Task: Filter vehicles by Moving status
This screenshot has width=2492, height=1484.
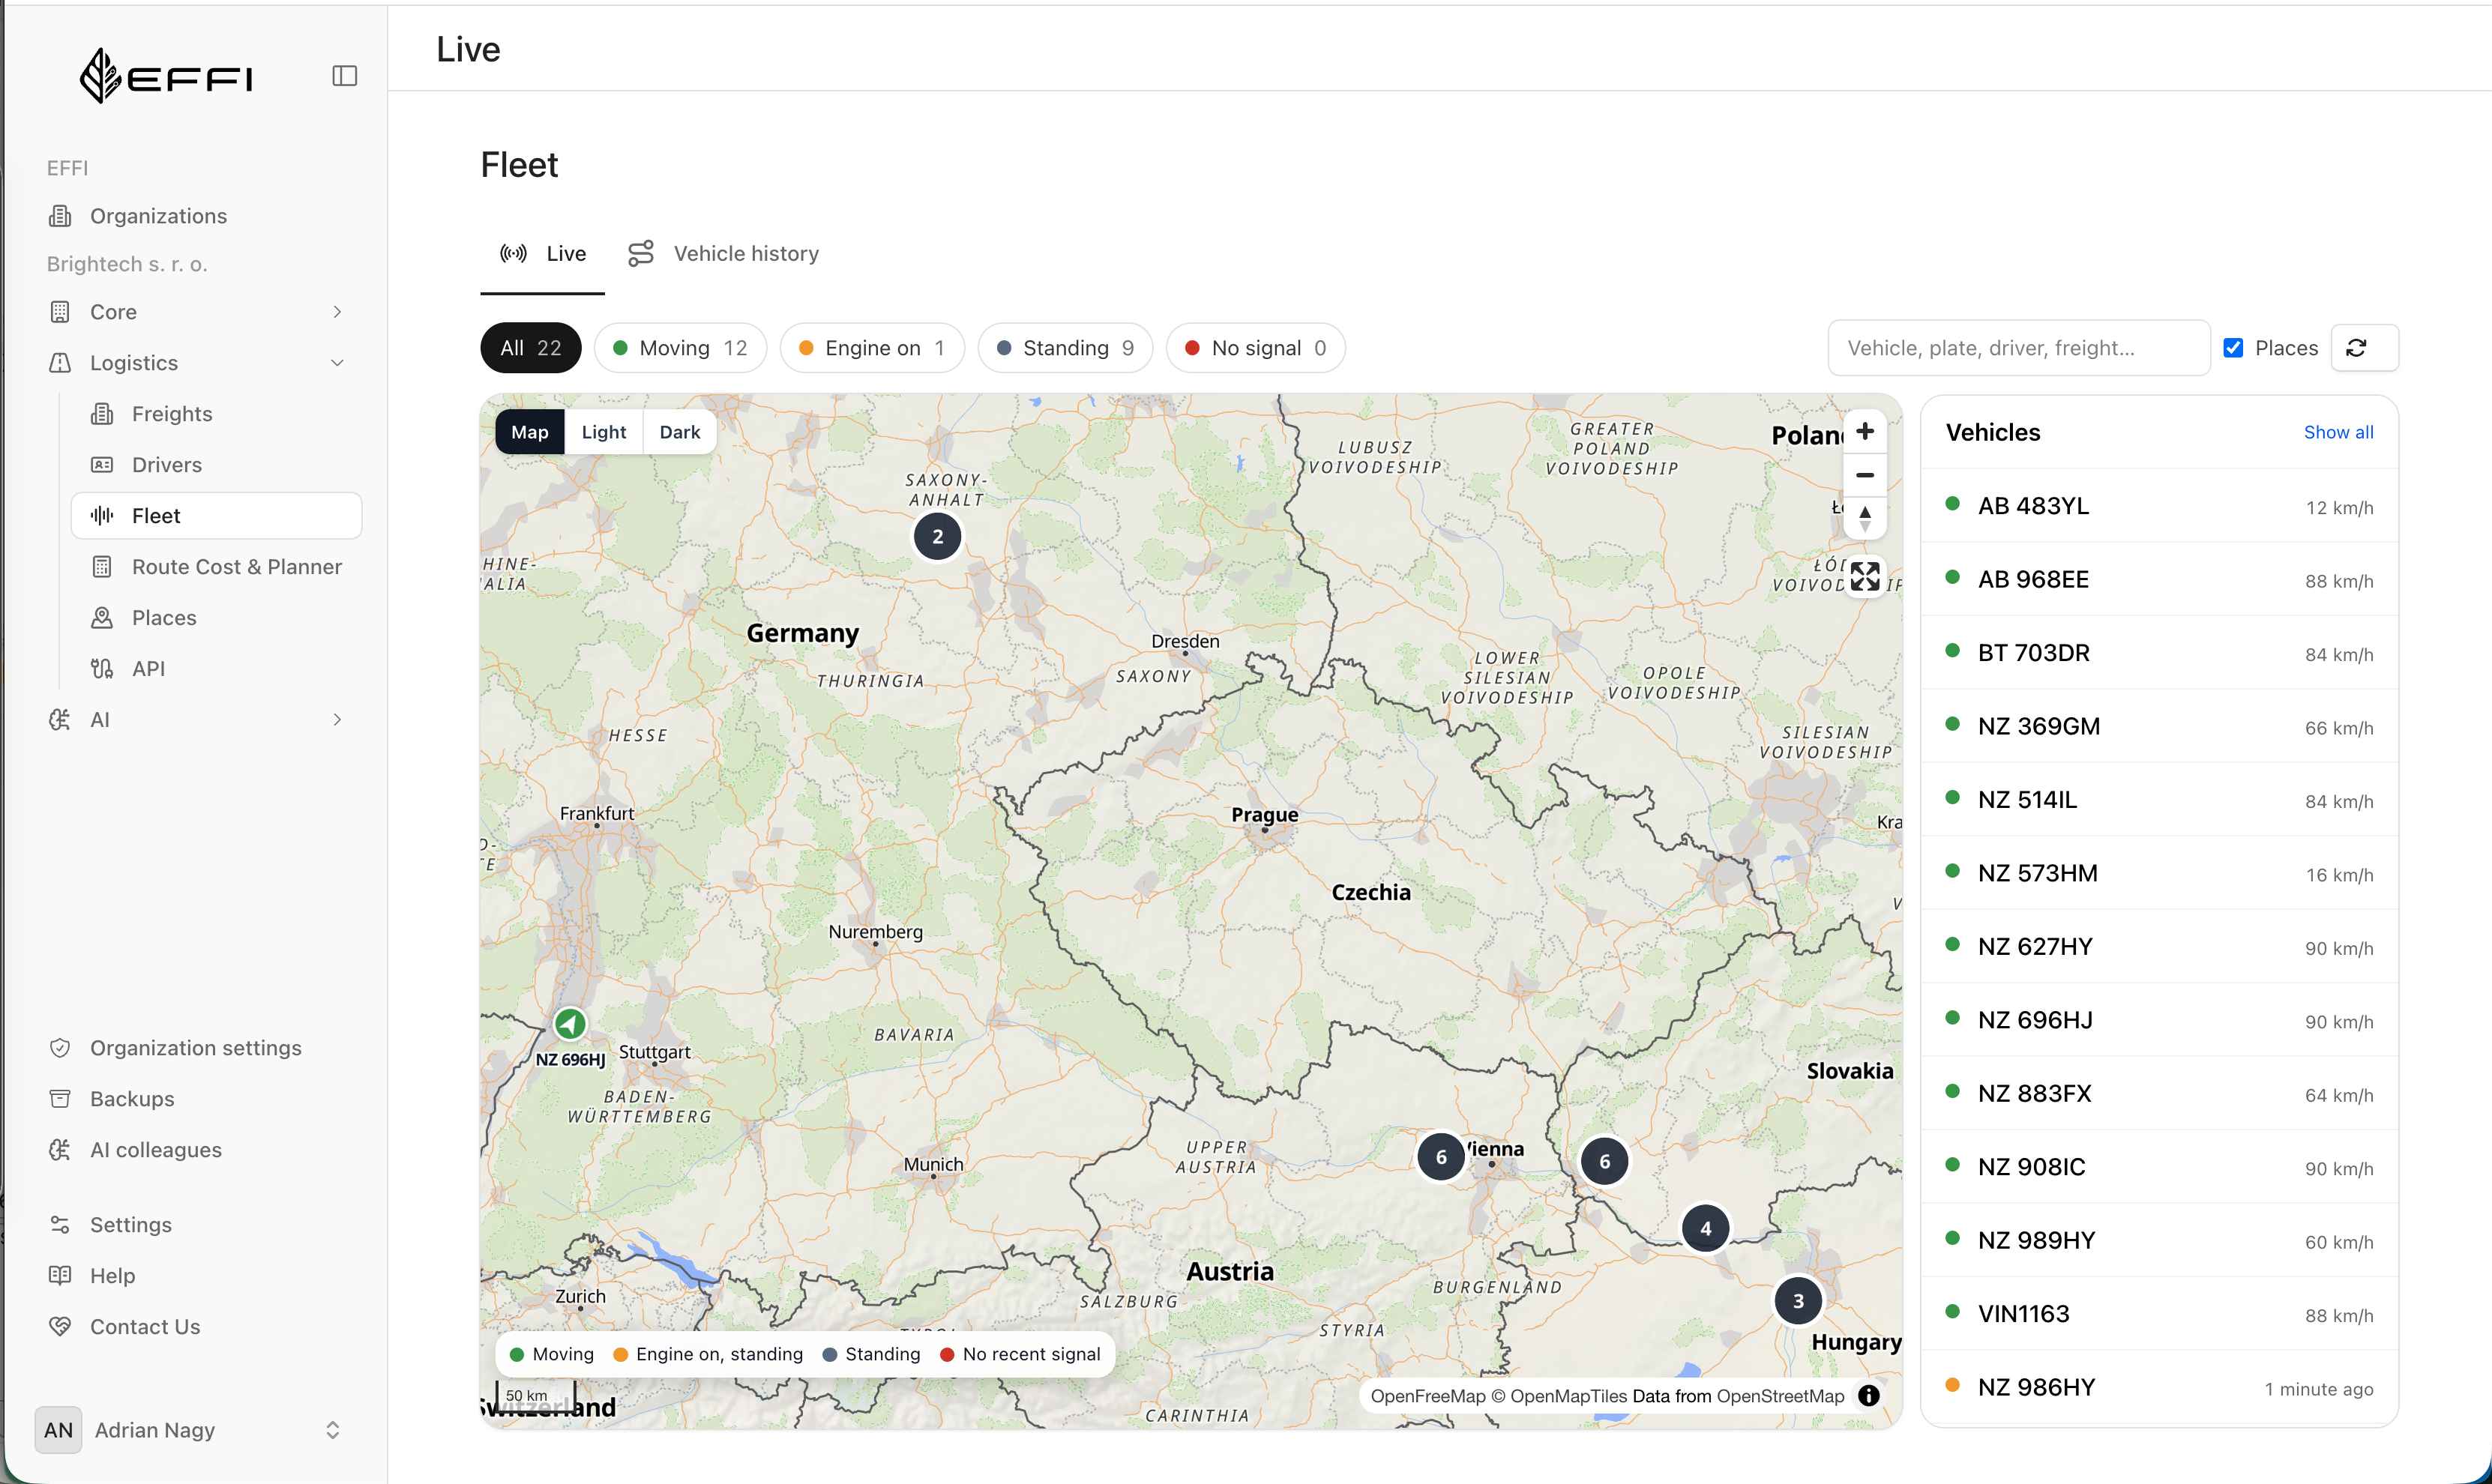Action: (680, 348)
